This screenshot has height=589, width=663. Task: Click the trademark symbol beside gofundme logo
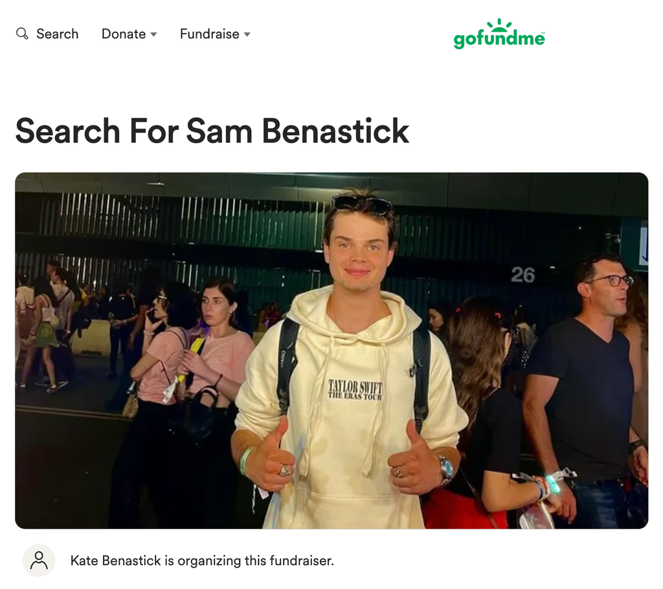tap(543, 33)
